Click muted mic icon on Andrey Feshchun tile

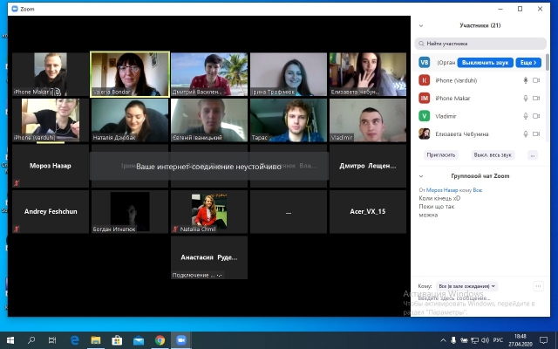pyautogui.click(x=17, y=229)
